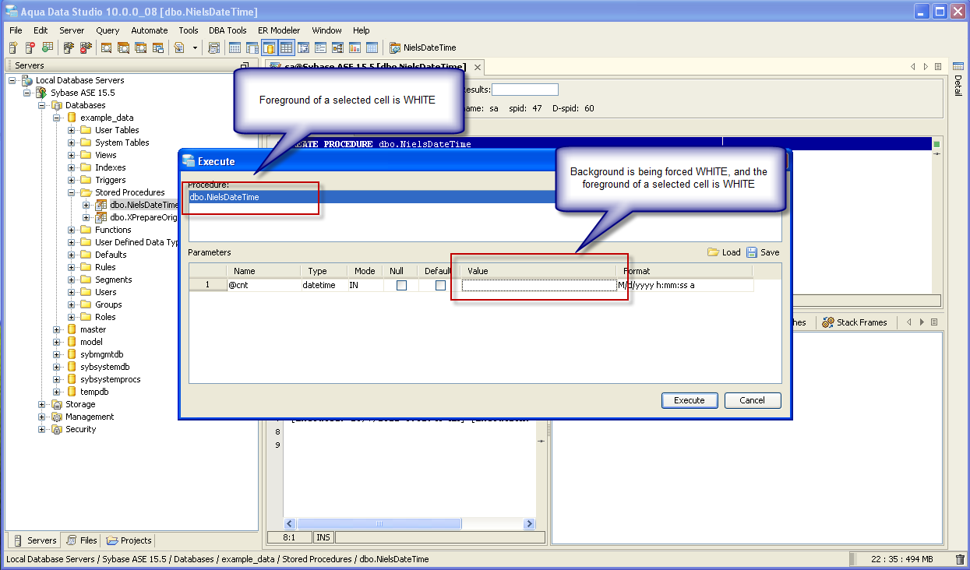The height and width of the screenshot is (570, 970).
Task: Switch to the Servers bottom tab
Action: tap(34, 540)
